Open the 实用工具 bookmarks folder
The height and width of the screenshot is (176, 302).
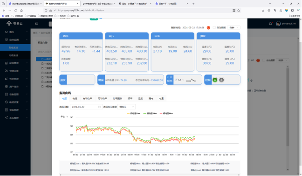73,16
